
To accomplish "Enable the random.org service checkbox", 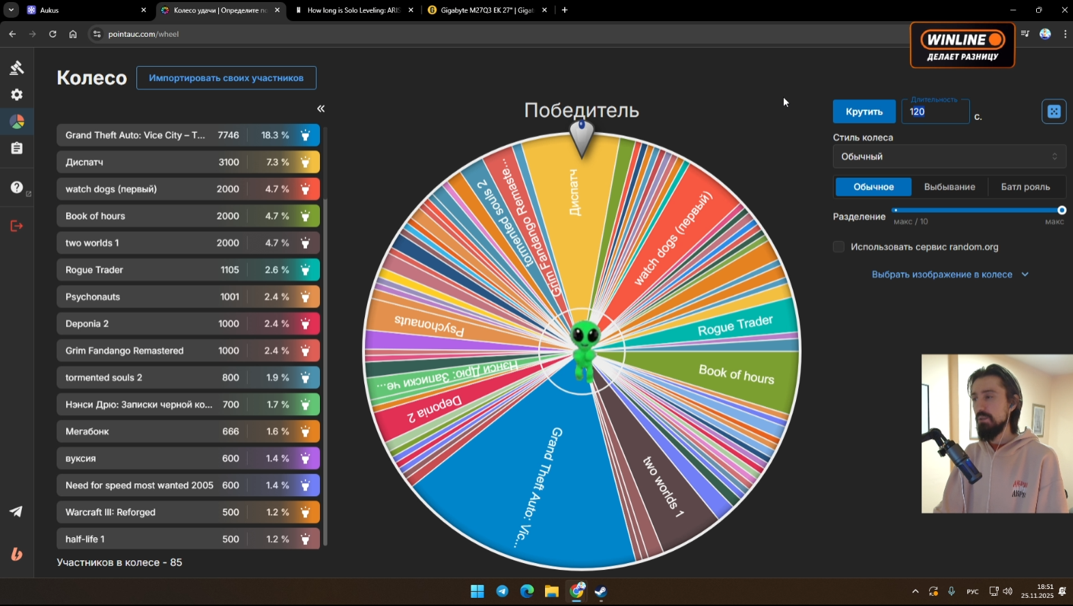I will pyautogui.click(x=839, y=247).
